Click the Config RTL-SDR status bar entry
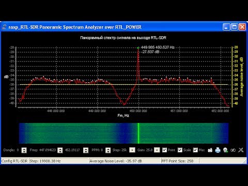Image resolution: width=248 pixels, height=186 pixels. tap(14, 161)
